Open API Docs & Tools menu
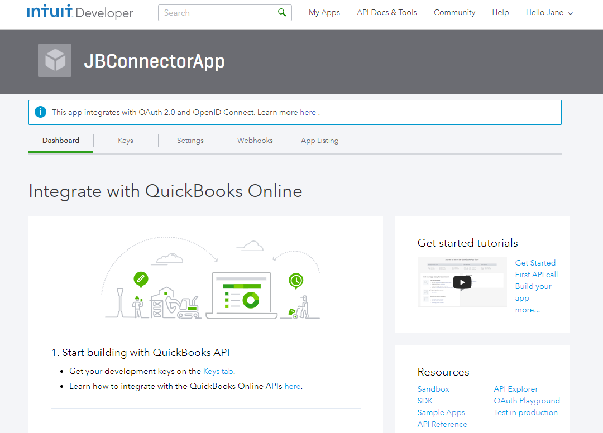 click(387, 12)
